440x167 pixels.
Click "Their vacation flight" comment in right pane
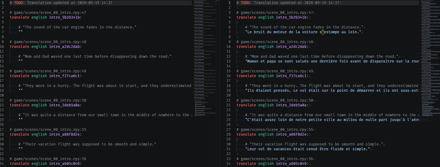click(314, 144)
